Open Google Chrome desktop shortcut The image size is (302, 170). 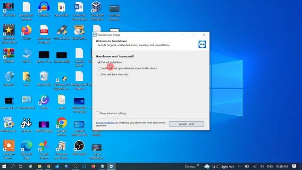62,126
